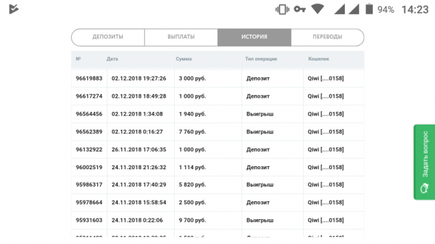The width and height of the screenshot is (435, 244).
Task: Select transaction number 95931603
Action: click(x=89, y=220)
